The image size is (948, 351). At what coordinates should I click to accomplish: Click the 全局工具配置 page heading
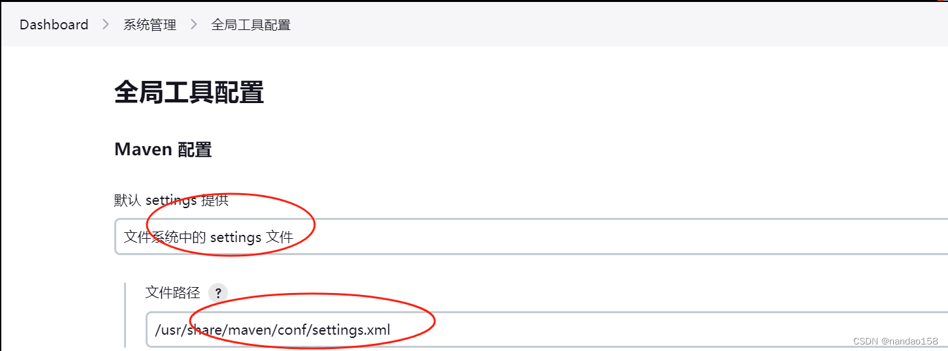pyautogui.click(x=189, y=93)
